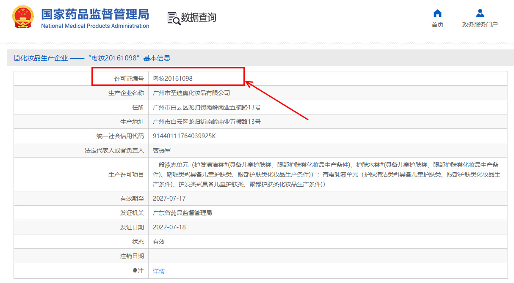Click issuer 广东省药品监督管理局

point(182,213)
